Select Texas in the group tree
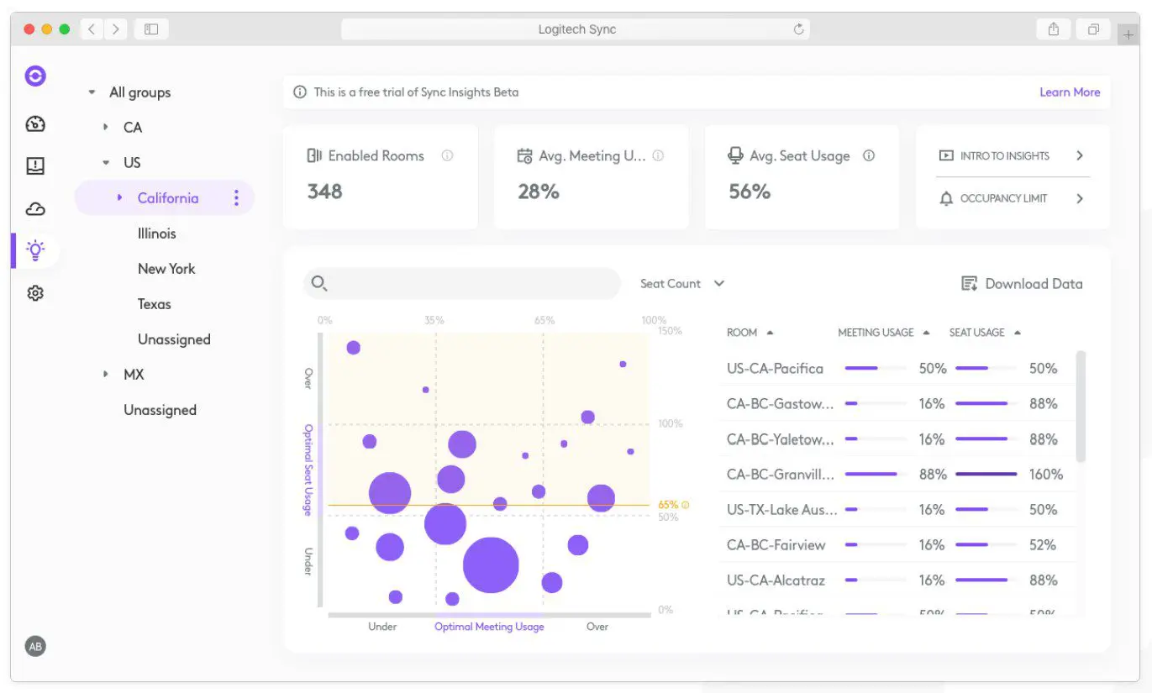Viewport: 1152px width, 693px height. click(155, 304)
